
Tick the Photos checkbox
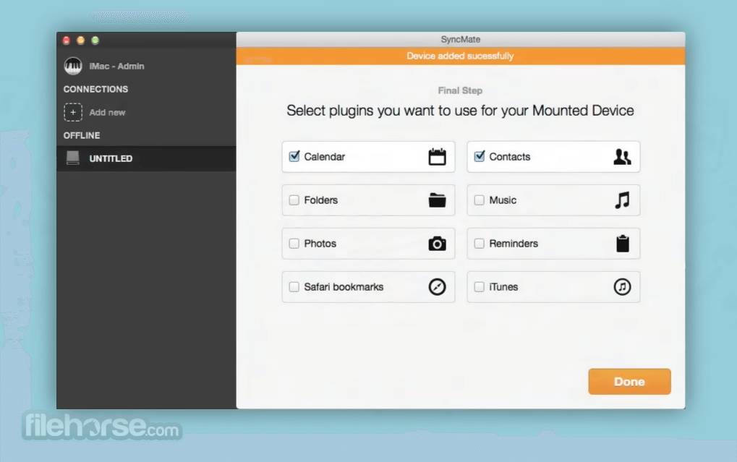point(294,244)
